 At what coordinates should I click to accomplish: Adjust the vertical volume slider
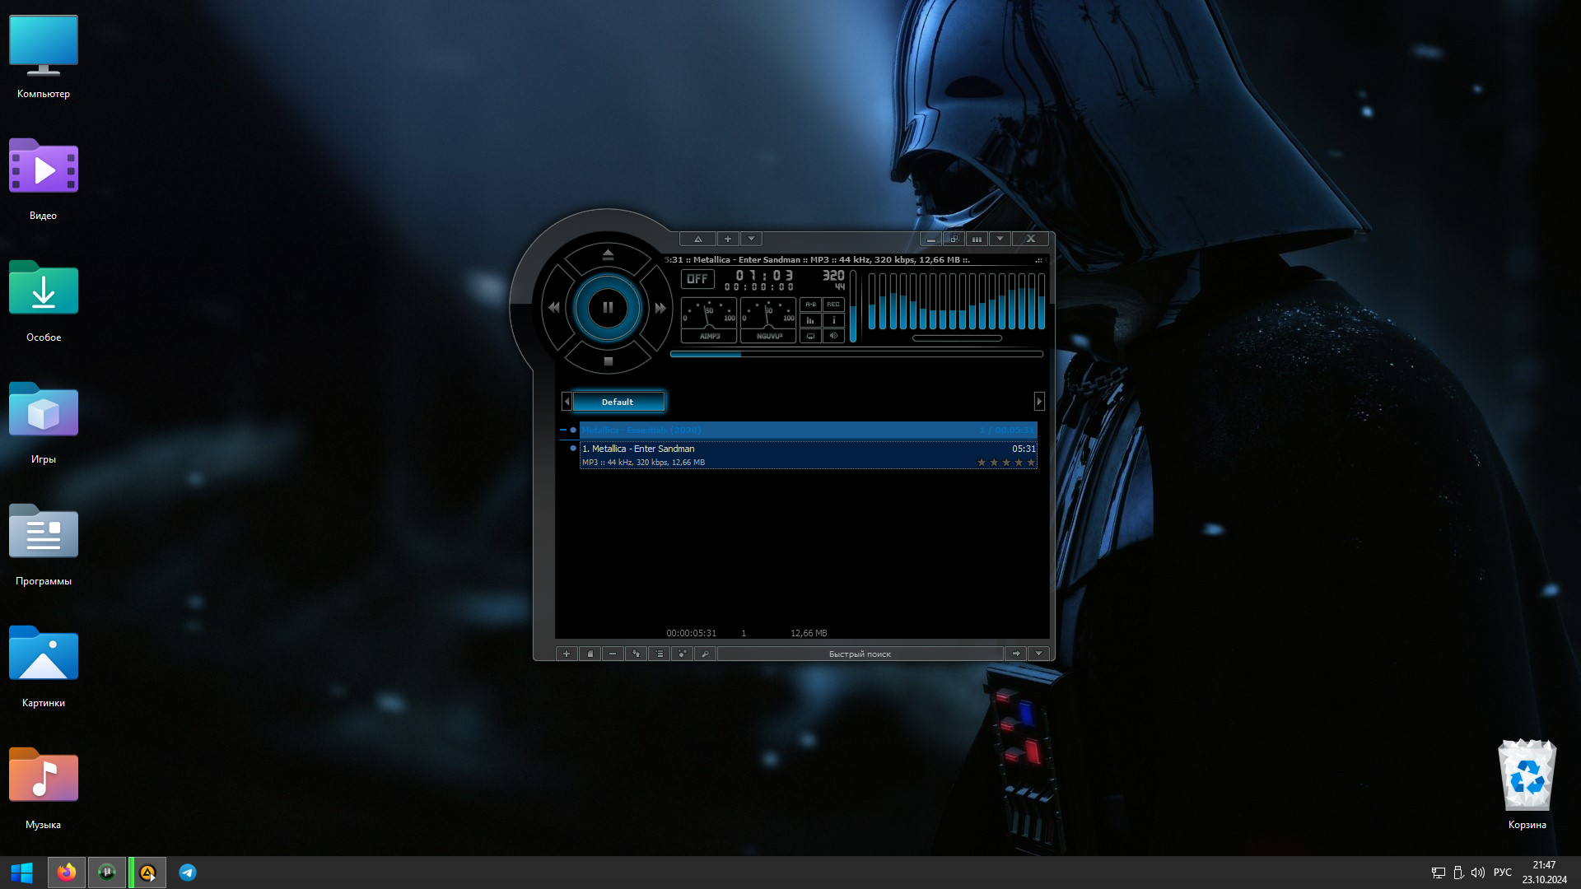click(853, 306)
